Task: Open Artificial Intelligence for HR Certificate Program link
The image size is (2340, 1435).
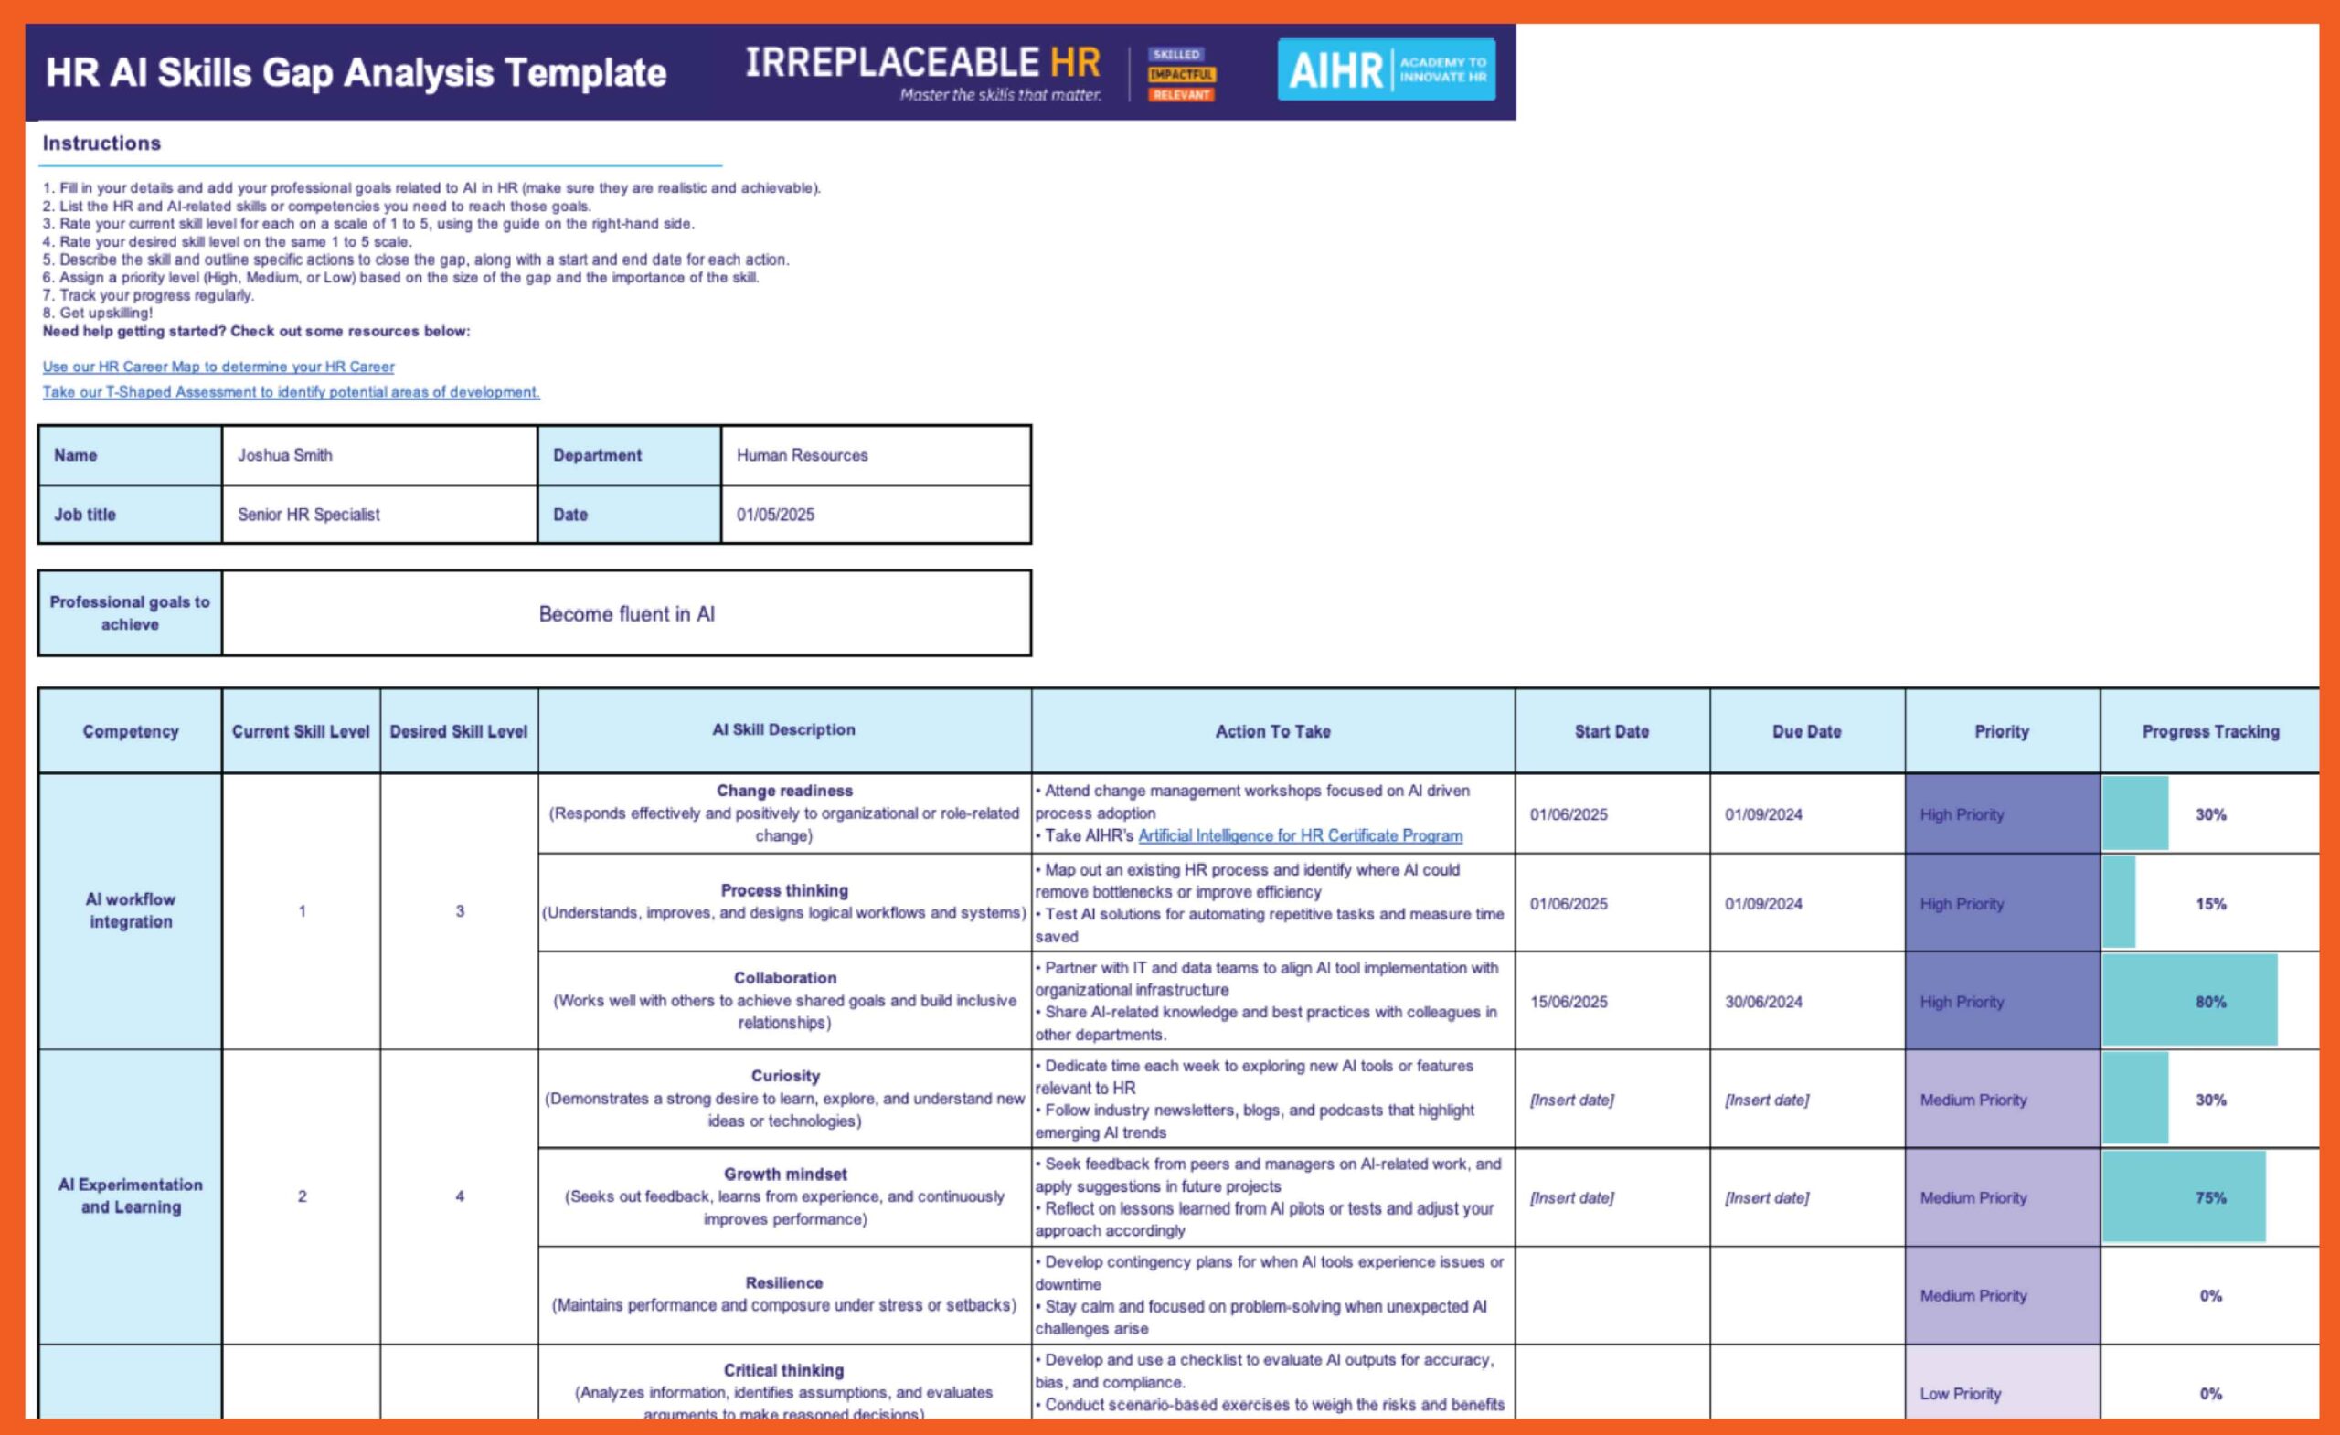Action: 1300,835
